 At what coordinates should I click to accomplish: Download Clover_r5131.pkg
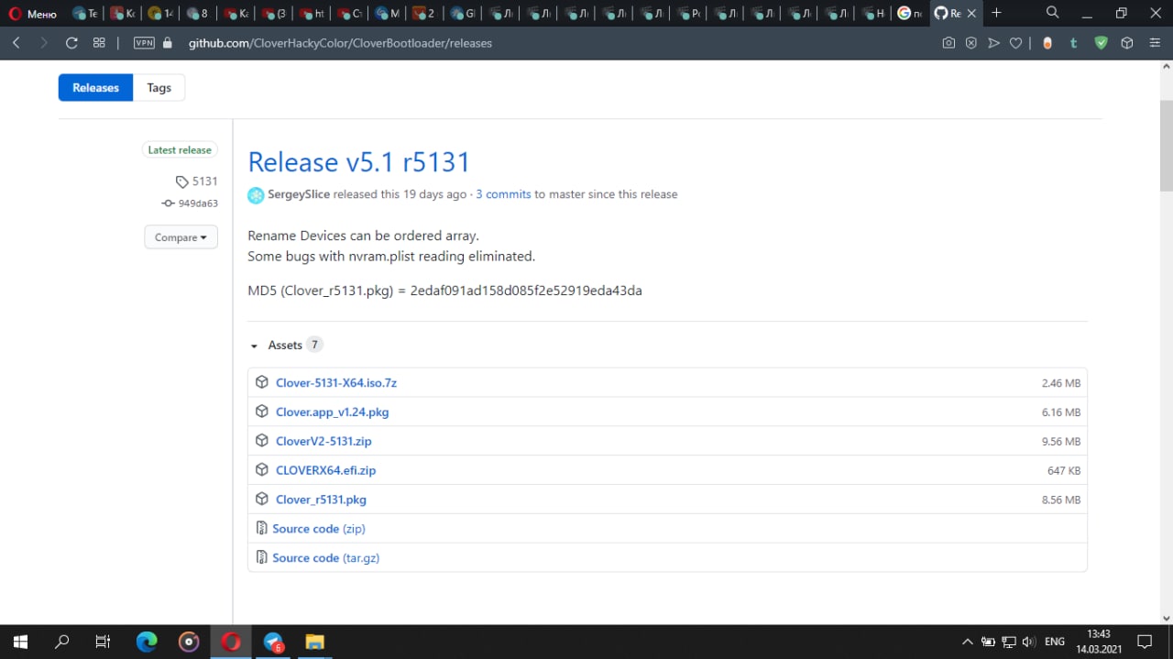(x=321, y=500)
